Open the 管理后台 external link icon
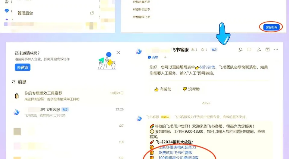The height and width of the screenshot is (159, 289). (92, 13)
